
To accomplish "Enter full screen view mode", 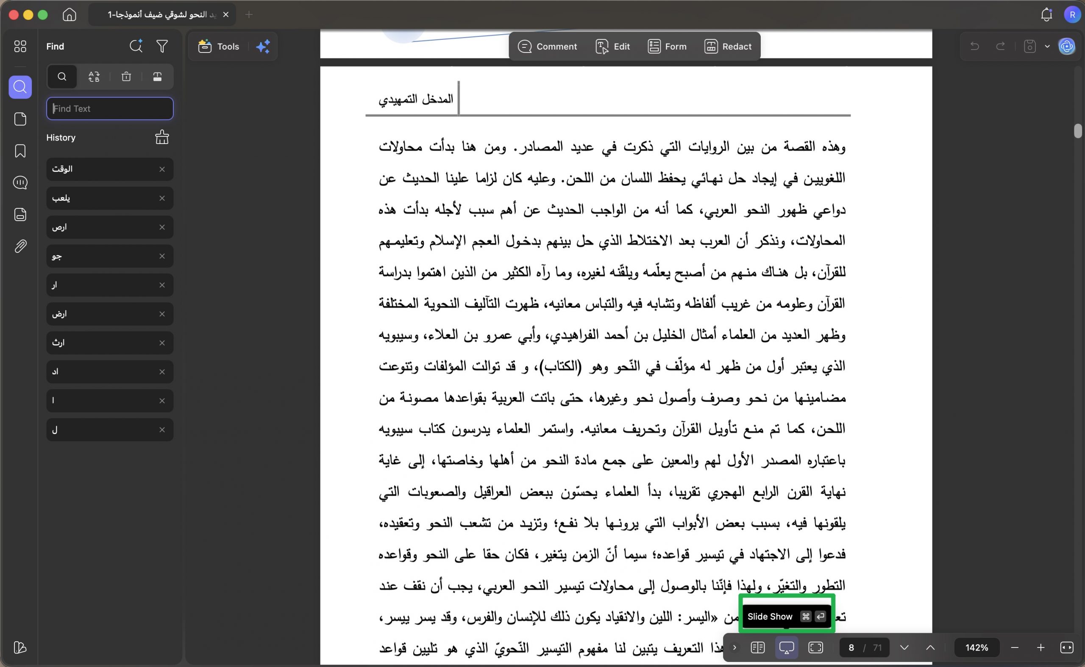I will tap(816, 647).
